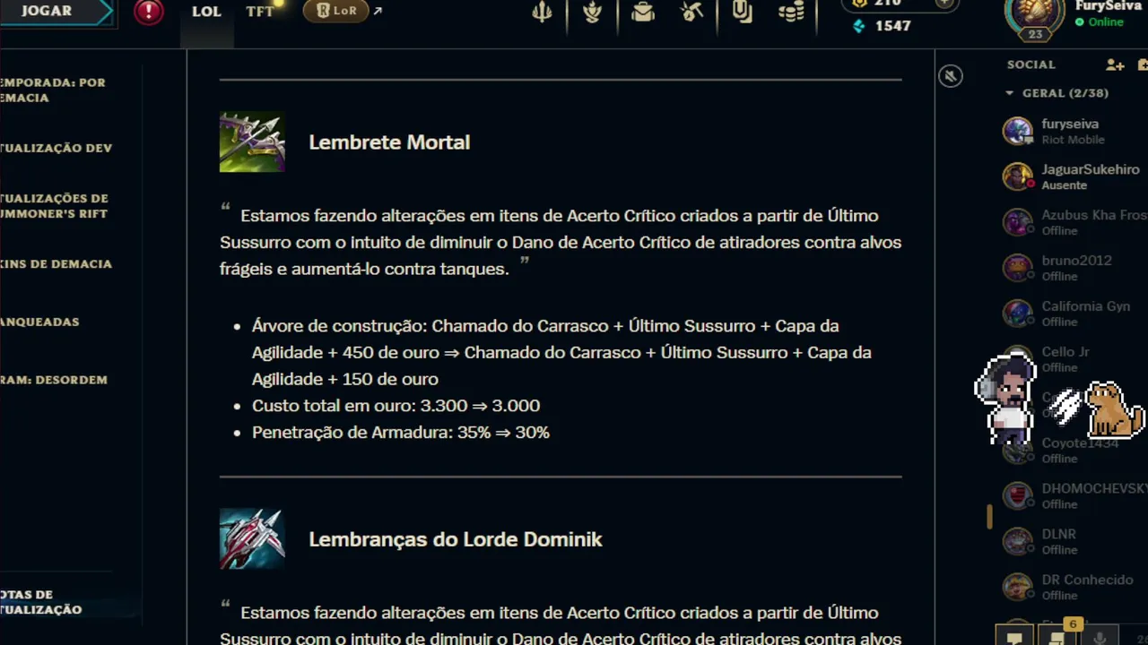Click the friends list scrollbar thumb

(990, 516)
